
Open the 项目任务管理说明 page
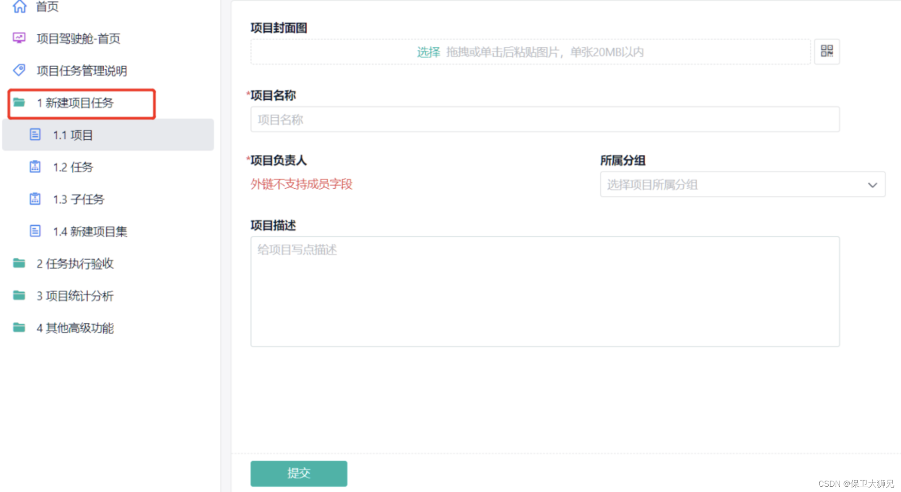coord(82,71)
